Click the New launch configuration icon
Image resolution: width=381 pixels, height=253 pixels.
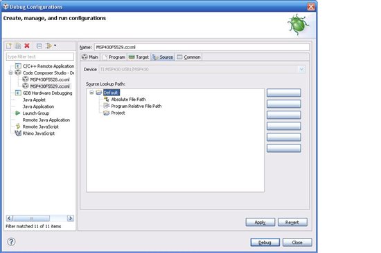click(9, 46)
